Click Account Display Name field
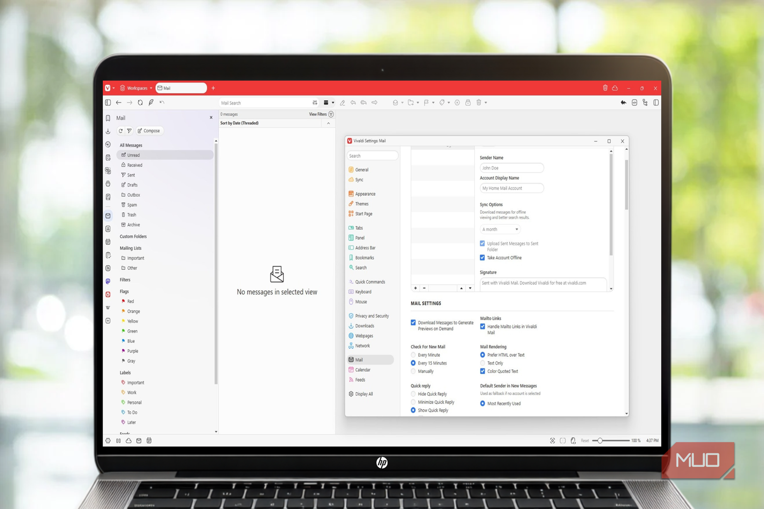The image size is (764, 509). (x=512, y=188)
